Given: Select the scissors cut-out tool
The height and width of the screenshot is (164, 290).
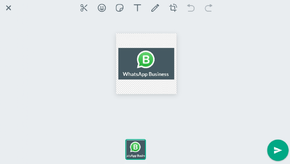Looking at the screenshot, I should [x=84, y=8].
